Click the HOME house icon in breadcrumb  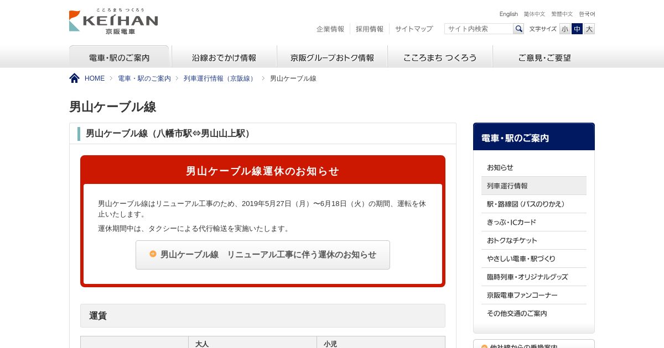75,78
